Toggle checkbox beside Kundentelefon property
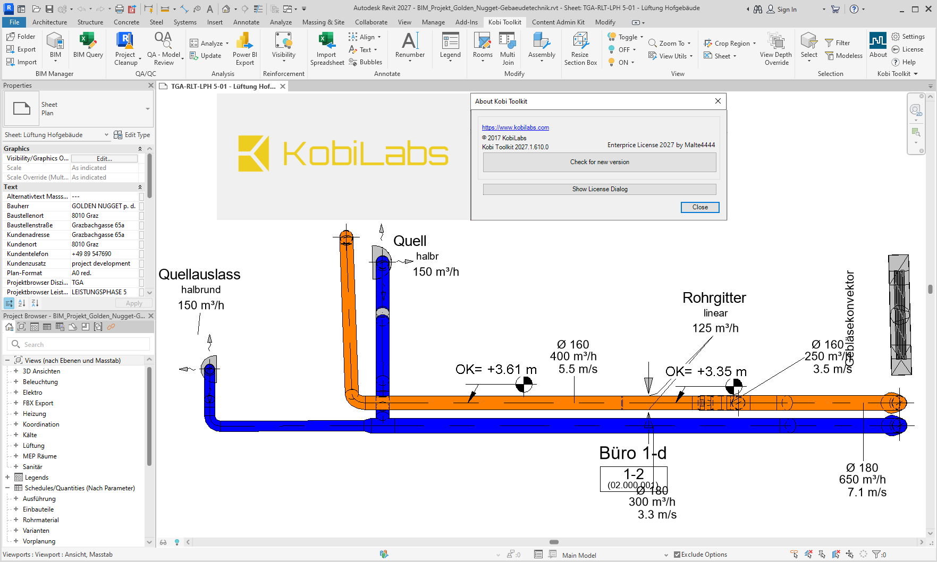Image resolution: width=937 pixels, height=562 pixels. point(141,254)
